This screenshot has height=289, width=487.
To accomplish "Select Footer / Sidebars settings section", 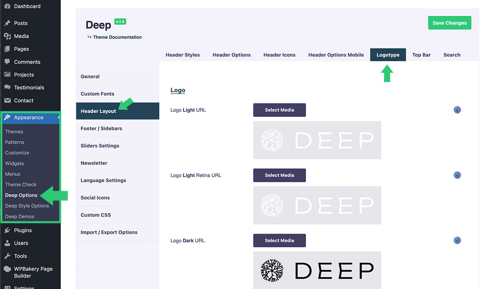I will click(101, 128).
